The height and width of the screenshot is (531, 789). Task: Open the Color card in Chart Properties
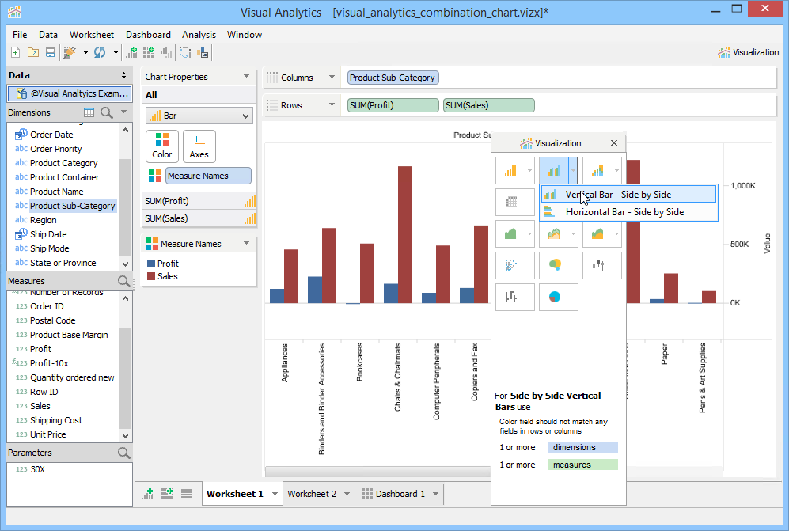(162, 146)
